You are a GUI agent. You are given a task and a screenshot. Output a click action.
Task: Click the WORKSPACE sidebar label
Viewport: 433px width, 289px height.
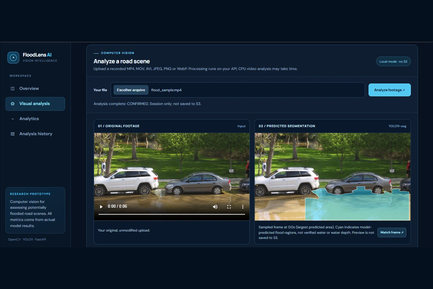tap(20, 76)
